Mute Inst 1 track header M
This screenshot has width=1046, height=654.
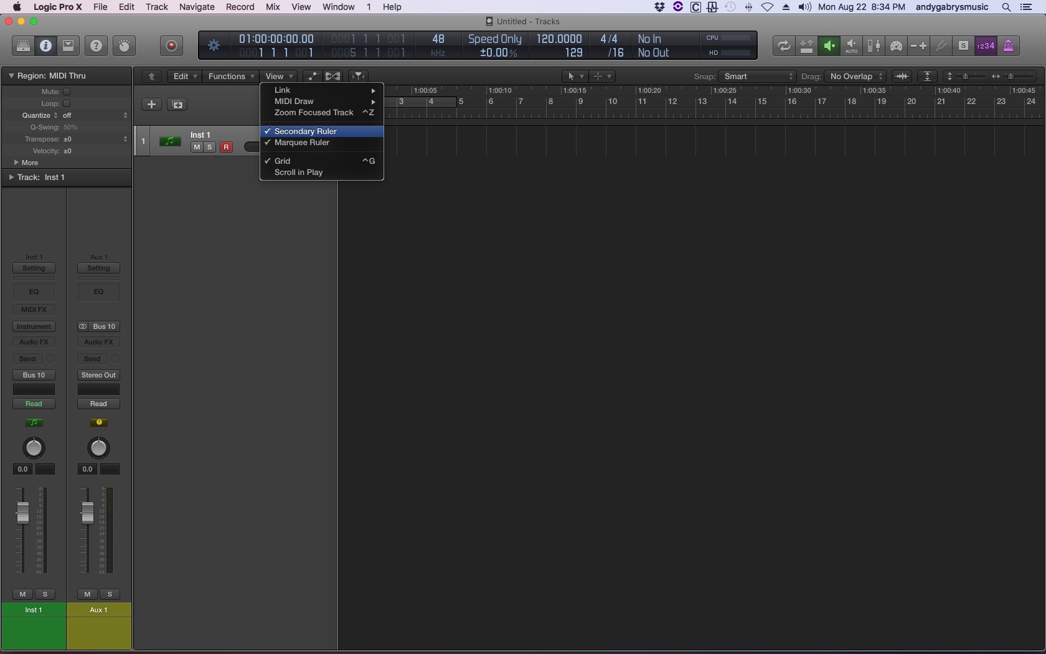pyautogui.click(x=197, y=147)
